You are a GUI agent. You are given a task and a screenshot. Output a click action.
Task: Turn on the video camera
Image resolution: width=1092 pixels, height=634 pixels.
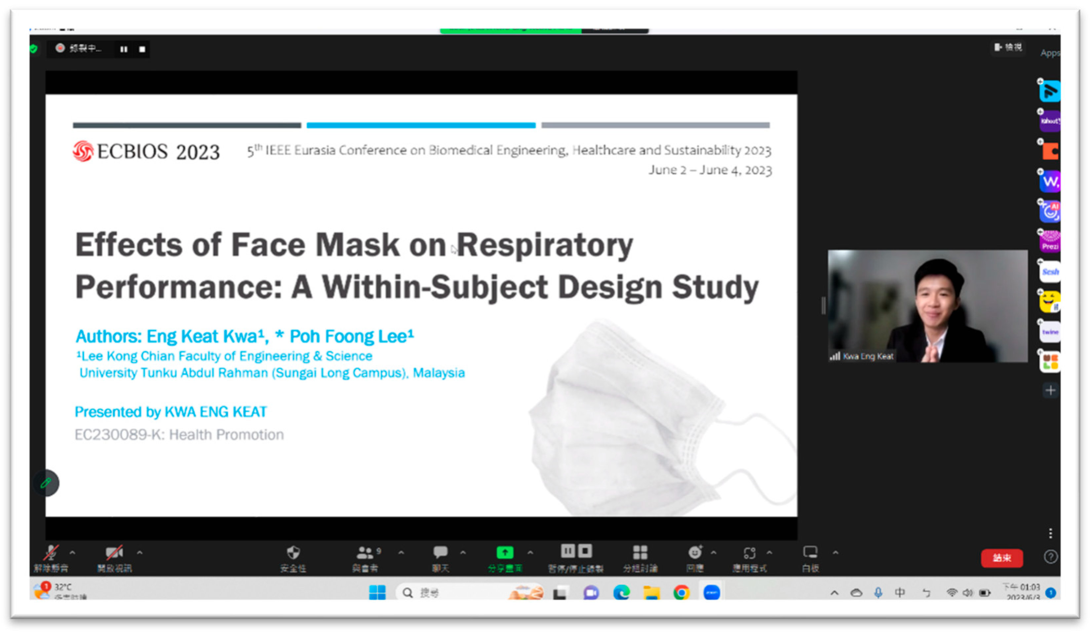point(114,553)
